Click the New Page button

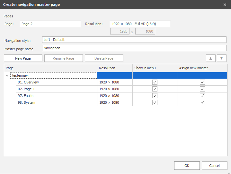[23, 58]
